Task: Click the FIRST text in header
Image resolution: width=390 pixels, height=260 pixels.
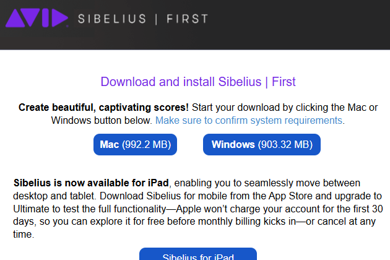Action: coord(188,19)
